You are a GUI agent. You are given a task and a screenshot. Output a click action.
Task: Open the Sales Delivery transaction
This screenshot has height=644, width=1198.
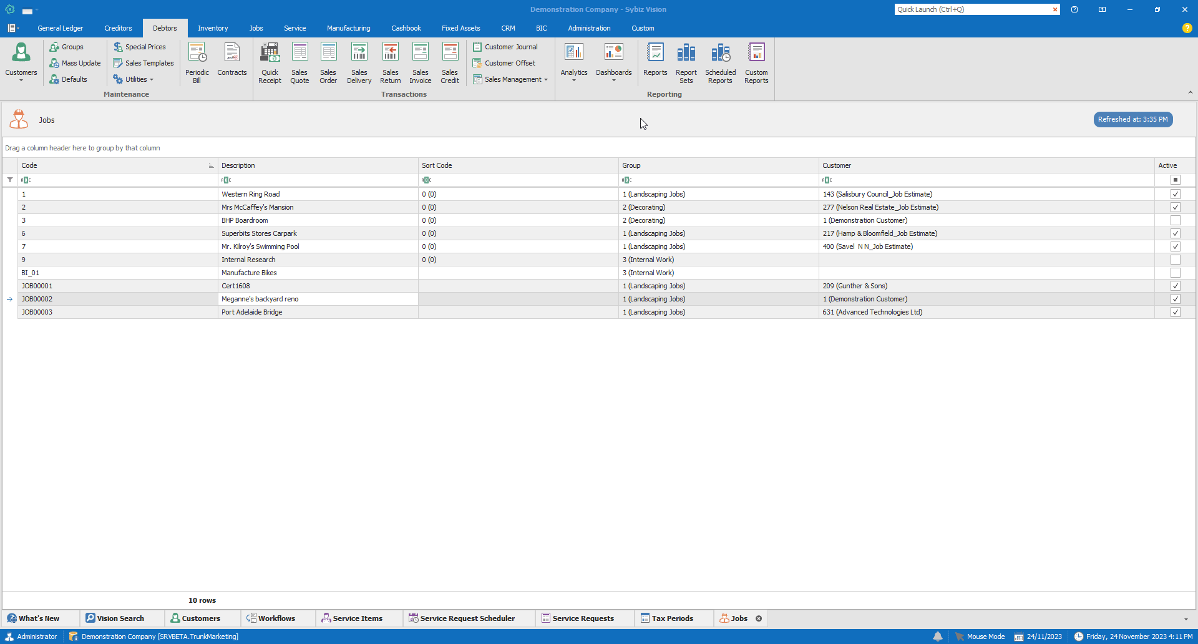point(359,62)
